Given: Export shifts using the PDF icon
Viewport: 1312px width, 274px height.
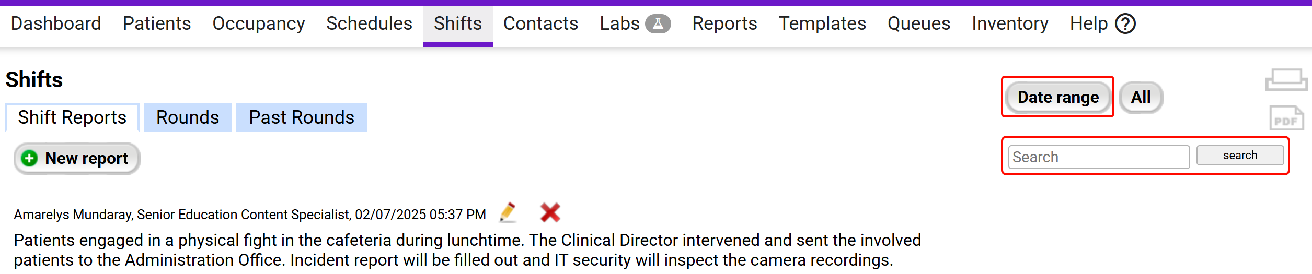Looking at the screenshot, I should click(x=1286, y=118).
